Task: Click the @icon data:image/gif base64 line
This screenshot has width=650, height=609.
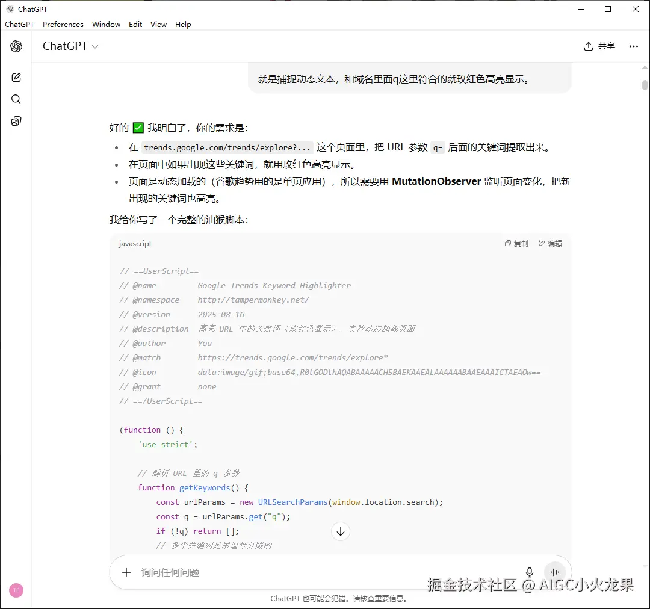Action: click(x=330, y=373)
